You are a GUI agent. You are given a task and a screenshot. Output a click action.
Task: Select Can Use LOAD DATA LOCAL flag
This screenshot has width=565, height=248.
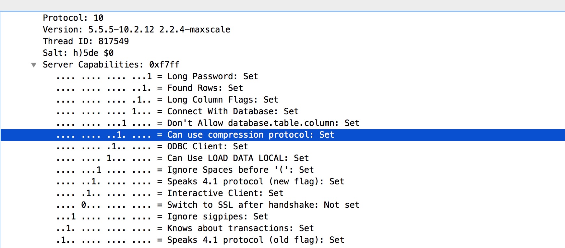click(x=238, y=158)
